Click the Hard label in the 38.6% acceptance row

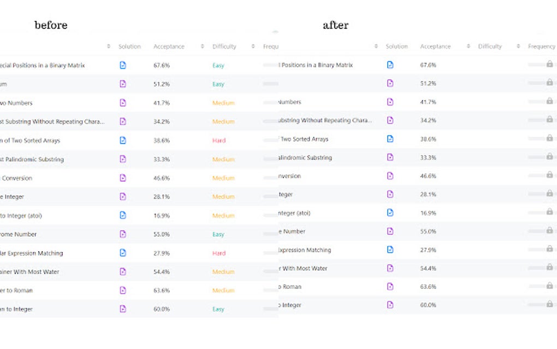tap(218, 141)
